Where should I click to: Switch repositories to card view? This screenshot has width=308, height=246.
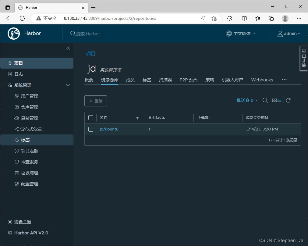coord(274,100)
